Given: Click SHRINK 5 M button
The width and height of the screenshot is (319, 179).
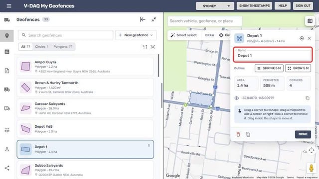Looking at the screenshot, I should tap(269, 68).
